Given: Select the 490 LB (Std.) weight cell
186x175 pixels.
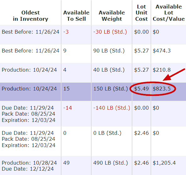Looking at the screenshot, I should point(110,163).
